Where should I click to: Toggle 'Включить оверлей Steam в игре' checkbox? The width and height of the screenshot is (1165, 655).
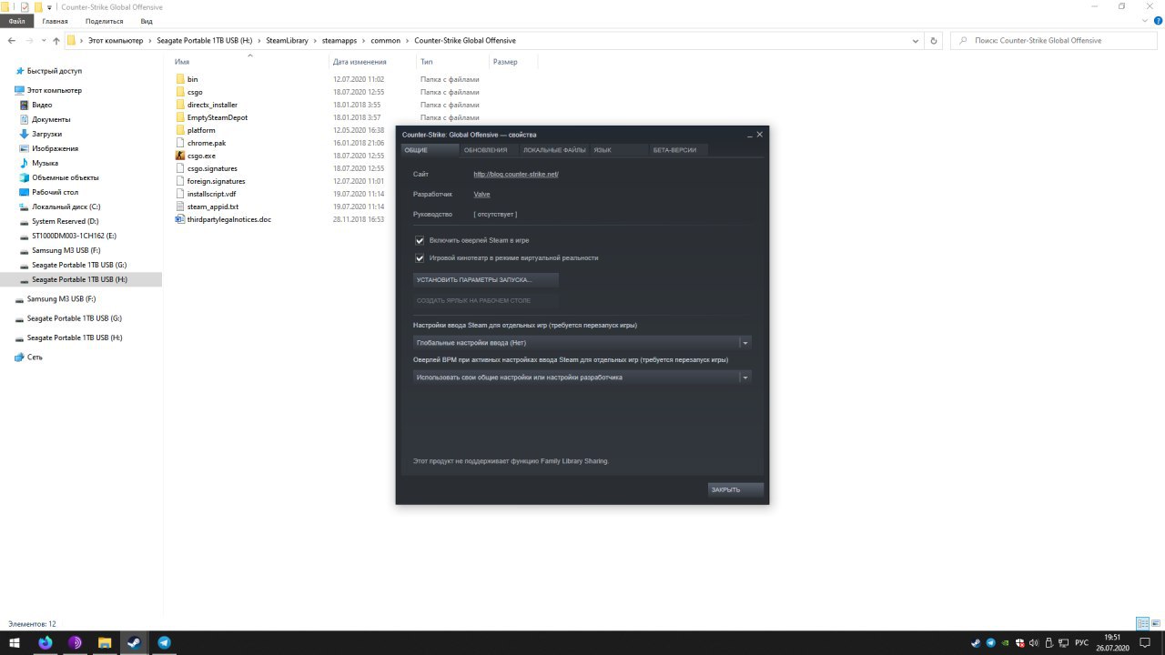point(420,240)
